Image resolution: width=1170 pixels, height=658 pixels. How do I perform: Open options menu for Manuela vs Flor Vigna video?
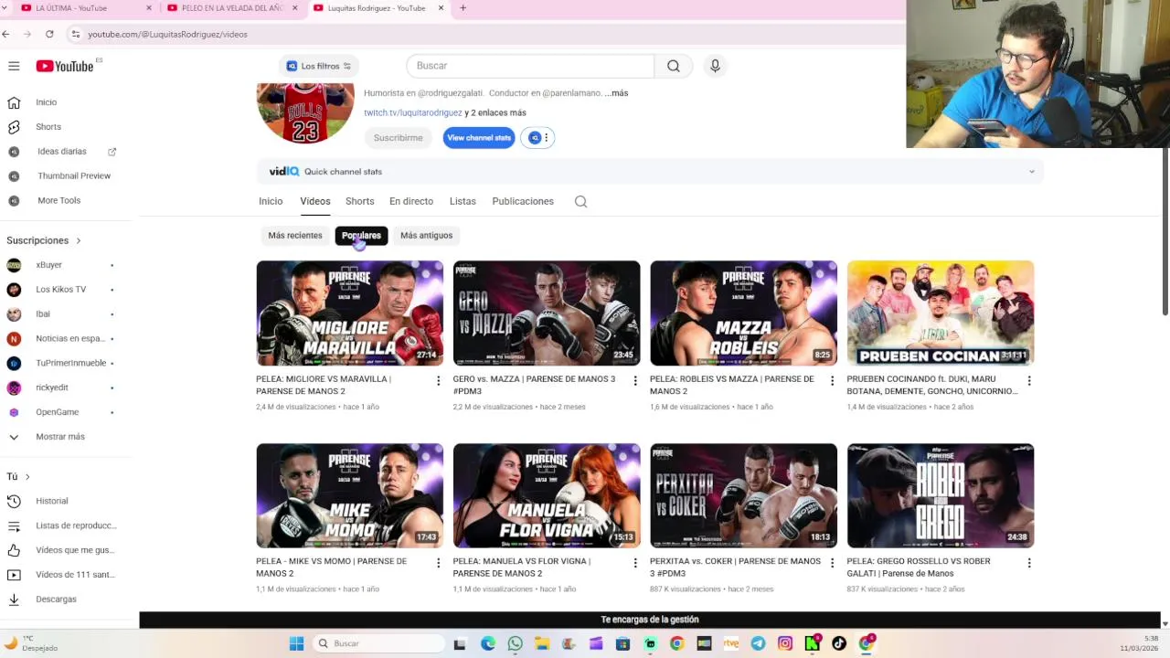635,564
